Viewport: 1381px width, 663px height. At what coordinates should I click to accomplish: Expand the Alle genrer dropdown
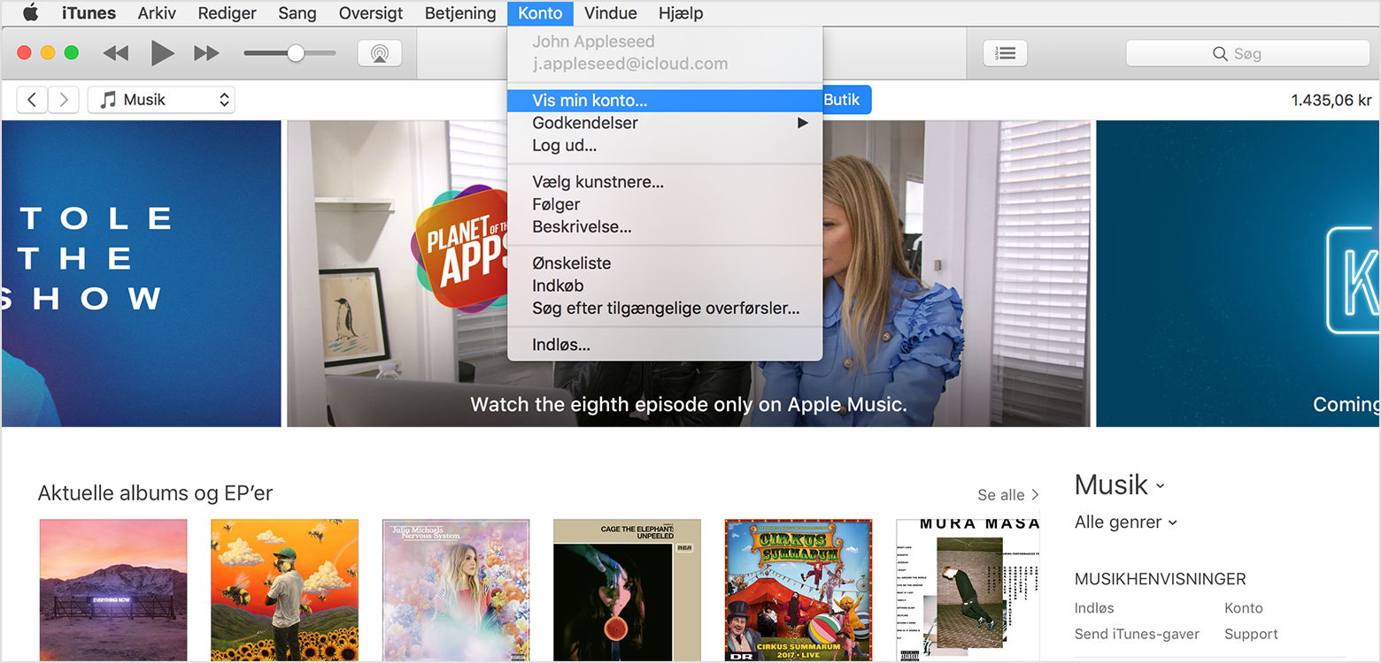1126,522
